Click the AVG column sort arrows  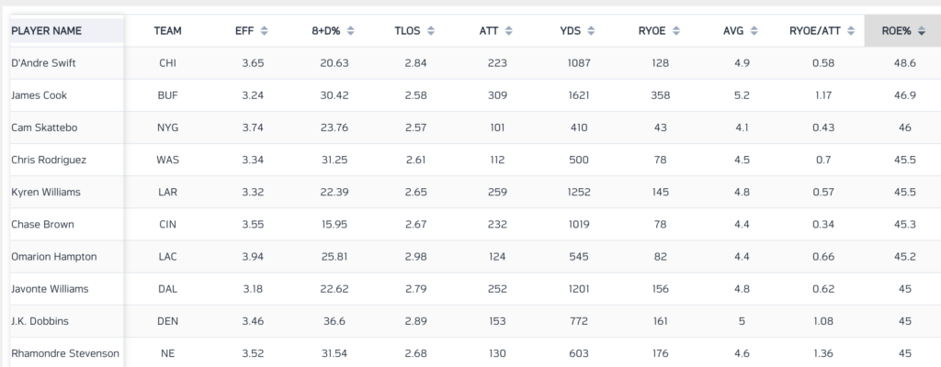(753, 31)
